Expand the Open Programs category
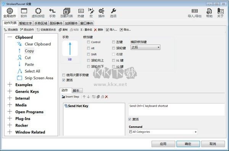Viewport: 229px width, 151px height. pyautogui.click(x=10, y=112)
